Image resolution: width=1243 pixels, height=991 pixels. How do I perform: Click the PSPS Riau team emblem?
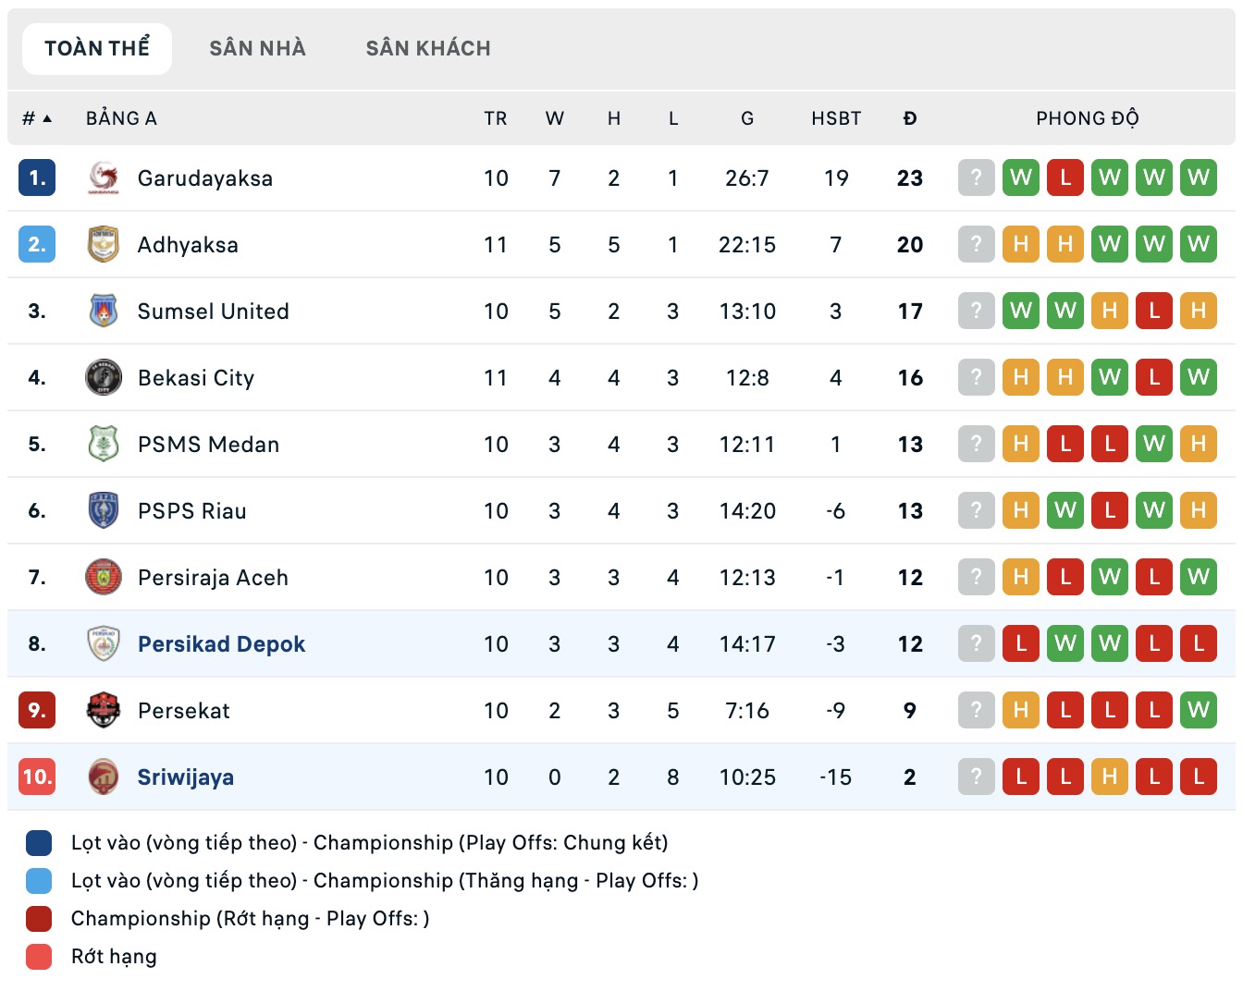coord(104,510)
